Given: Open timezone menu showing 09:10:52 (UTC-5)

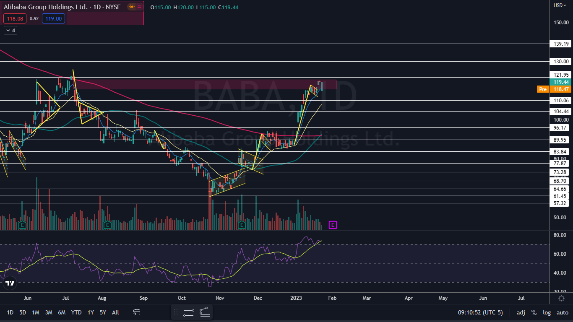Looking at the screenshot, I should [x=480, y=312].
